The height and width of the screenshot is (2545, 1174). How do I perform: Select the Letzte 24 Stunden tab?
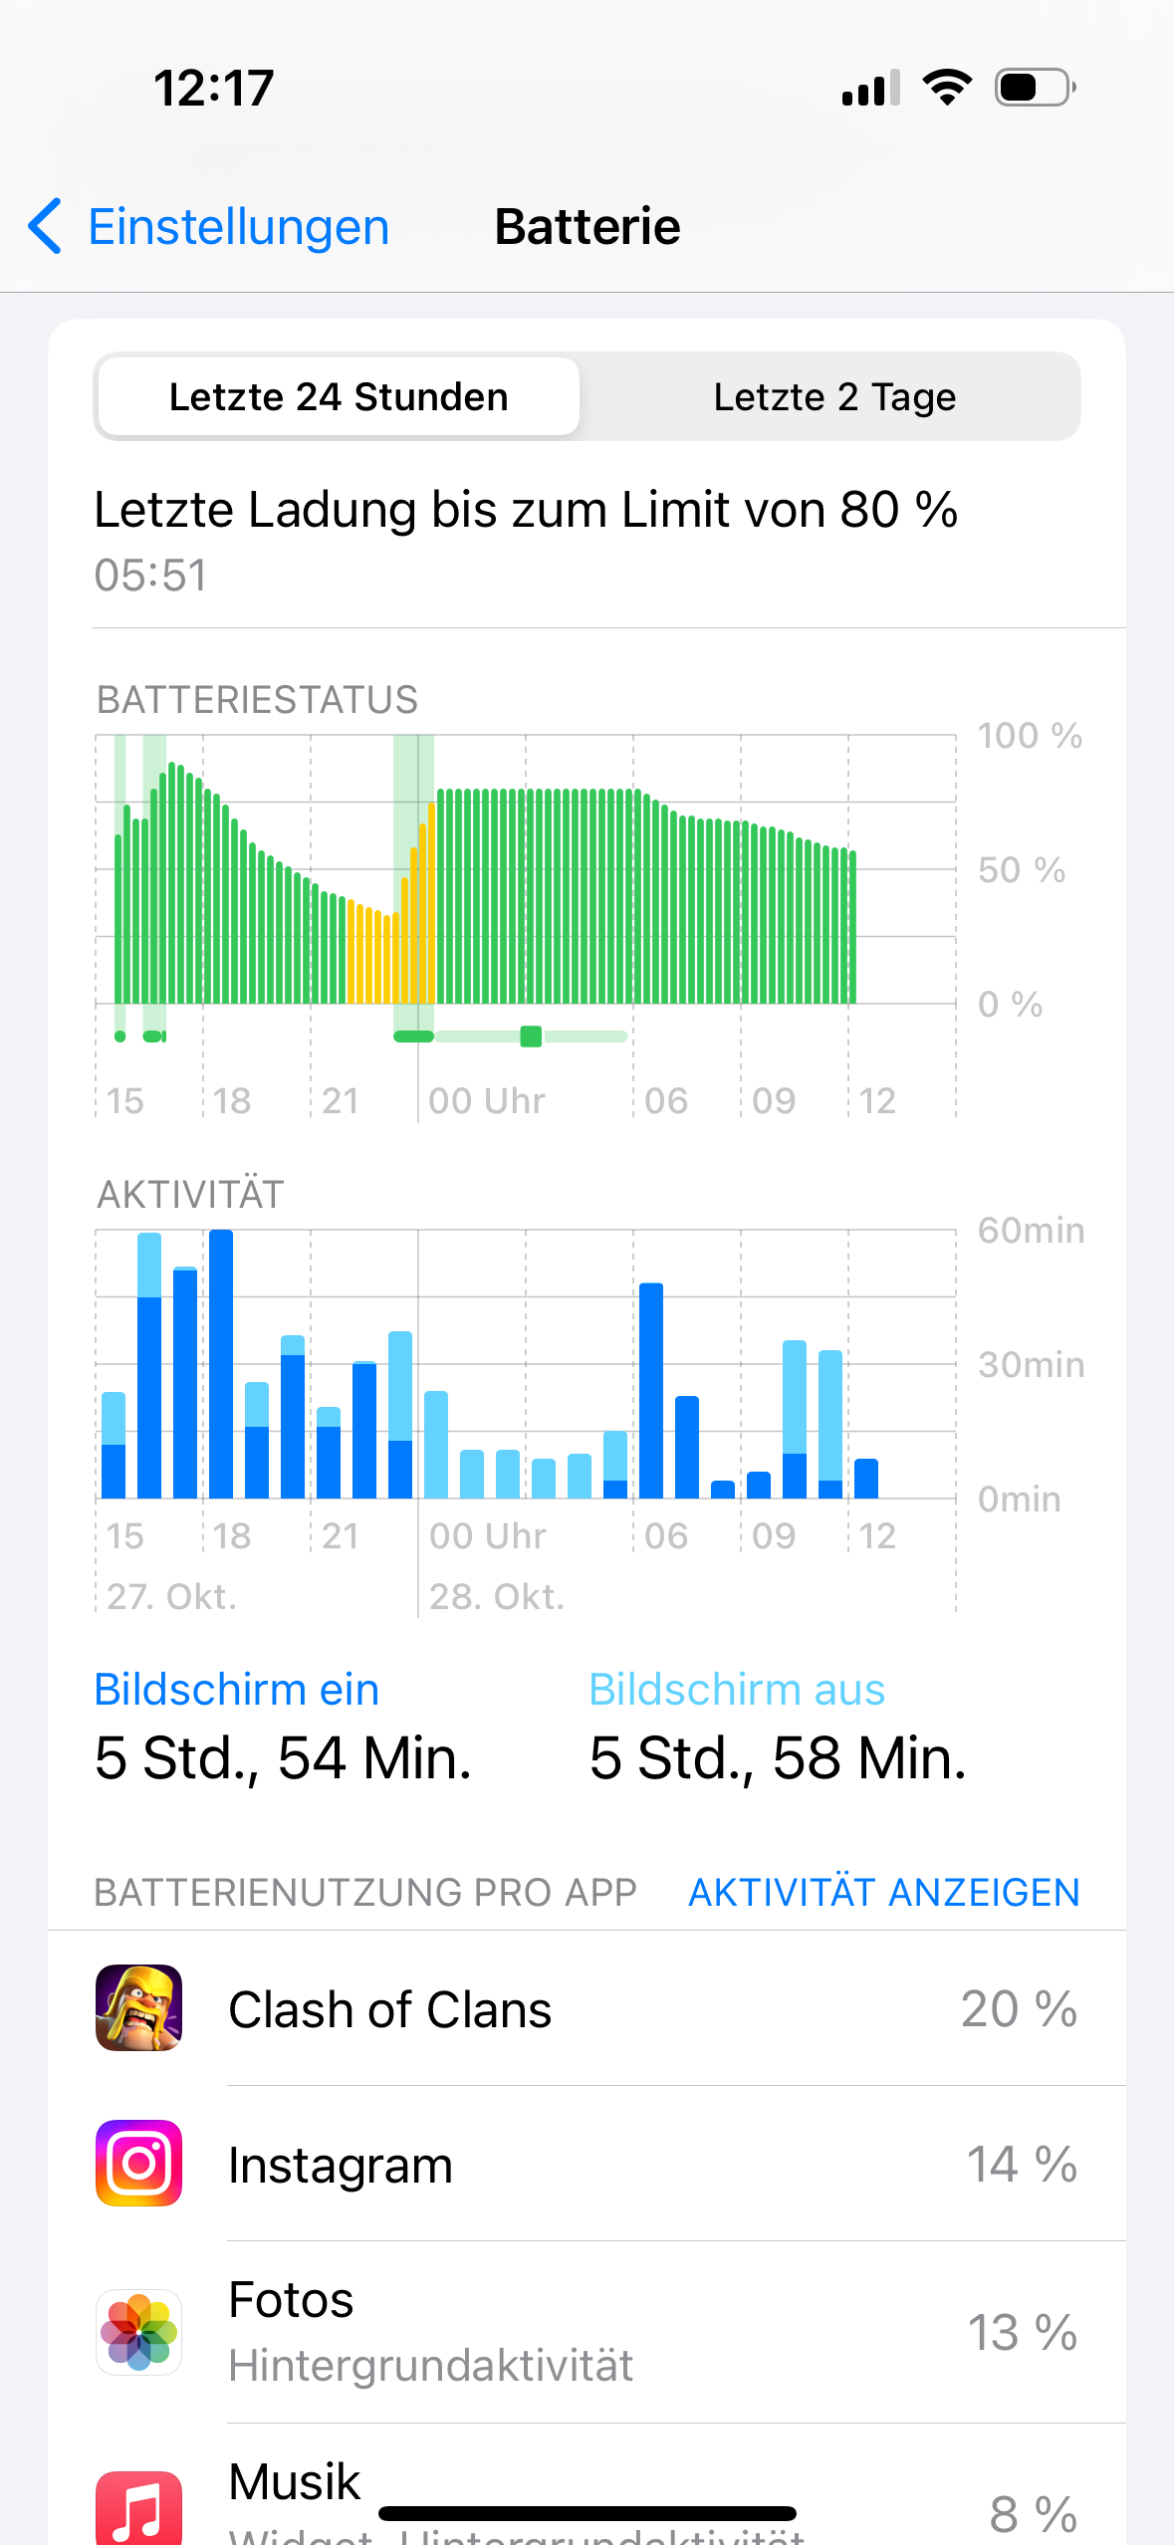point(339,396)
